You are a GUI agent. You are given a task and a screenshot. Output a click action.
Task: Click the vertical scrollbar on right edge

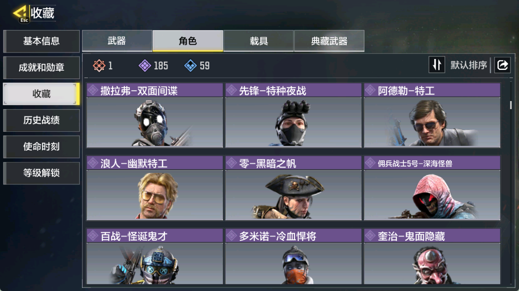tap(511, 105)
